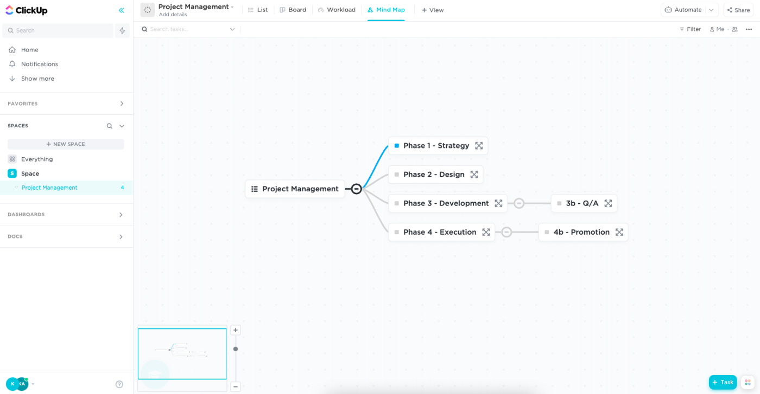Click the Notifications text
The height and width of the screenshot is (394, 760).
pos(40,64)
